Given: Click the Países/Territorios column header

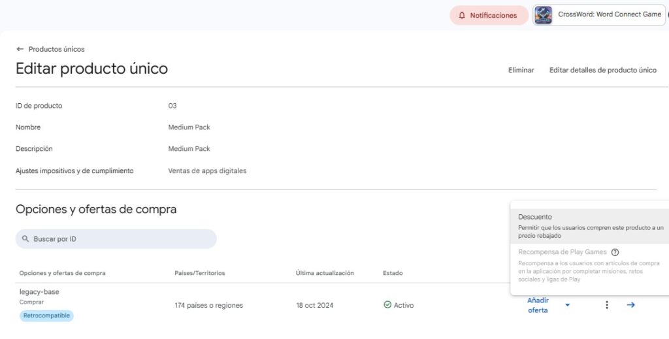Looking at the screenshot, I should click(200, 273).
